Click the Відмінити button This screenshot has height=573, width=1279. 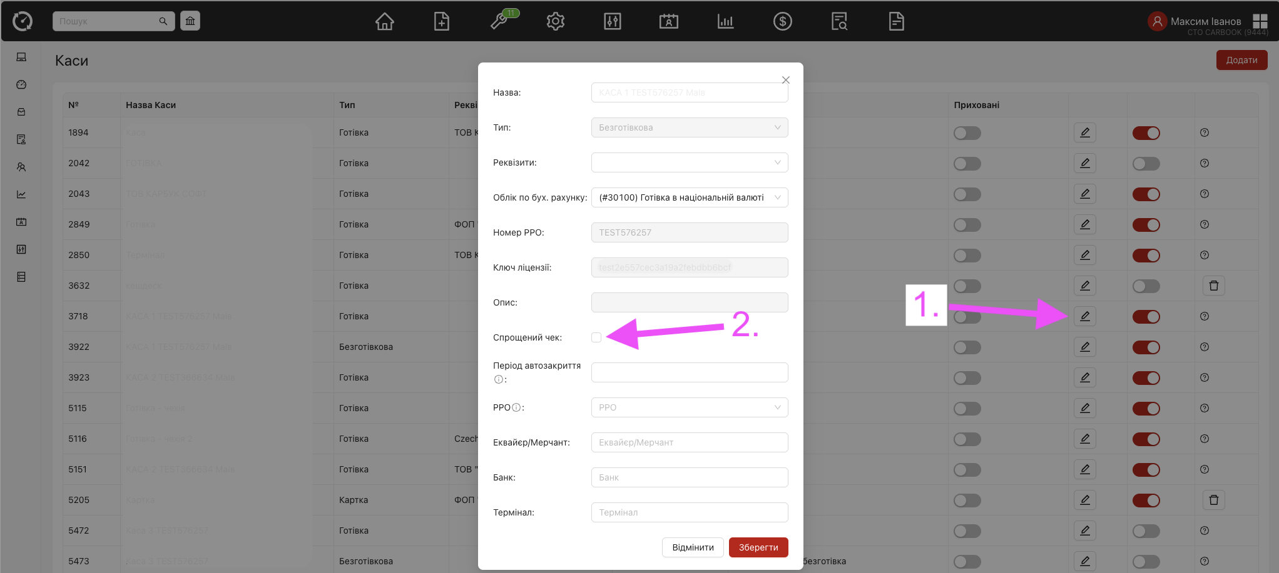693,547
